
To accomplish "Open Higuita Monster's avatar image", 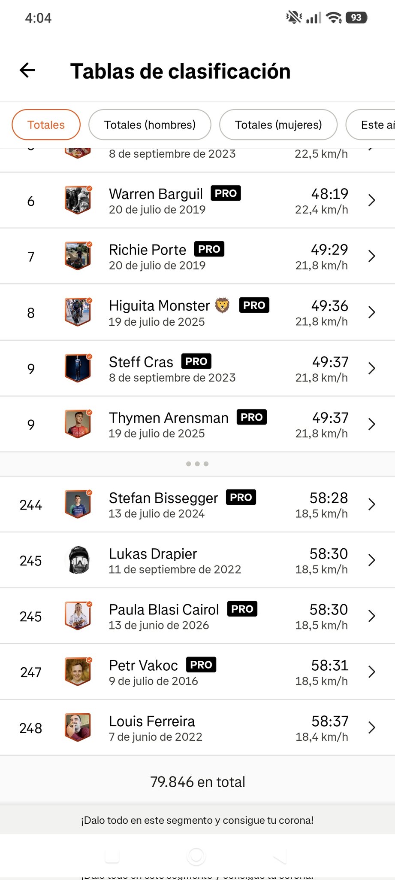I will 78,312.
